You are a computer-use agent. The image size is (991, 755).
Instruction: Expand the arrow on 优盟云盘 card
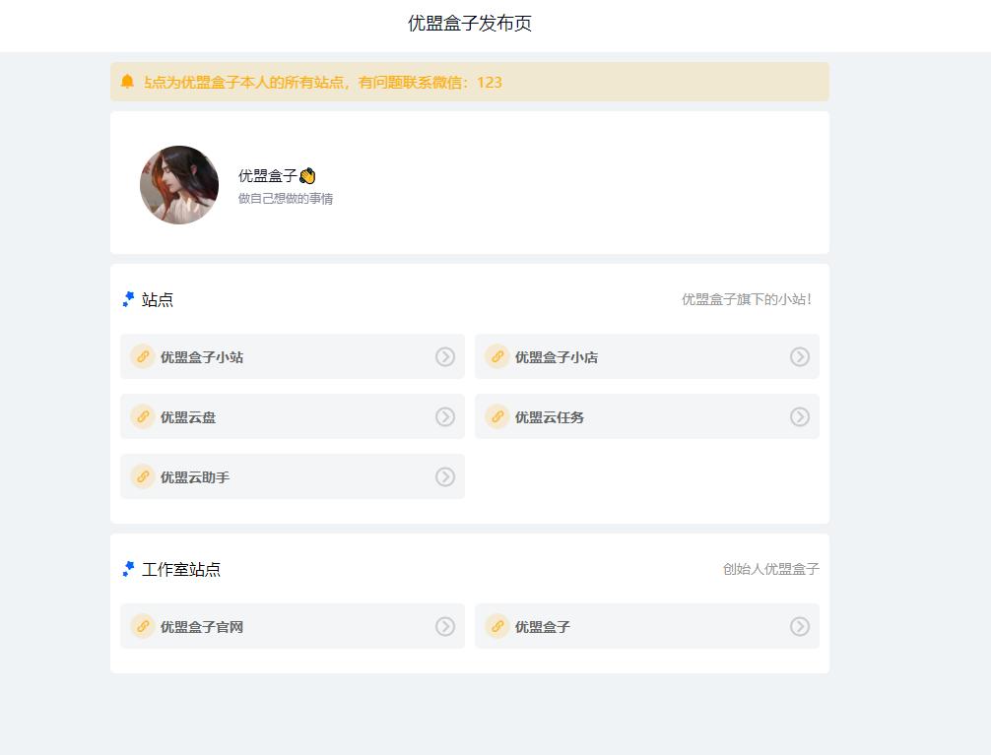pos(444,416)
